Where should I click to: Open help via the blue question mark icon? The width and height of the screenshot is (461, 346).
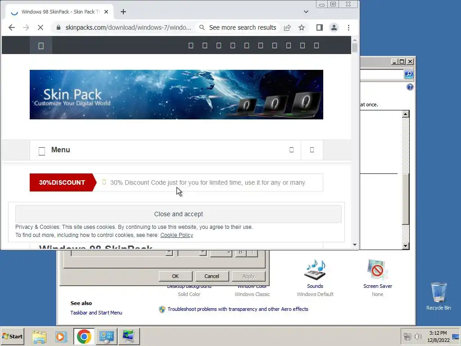pos(410,87)
